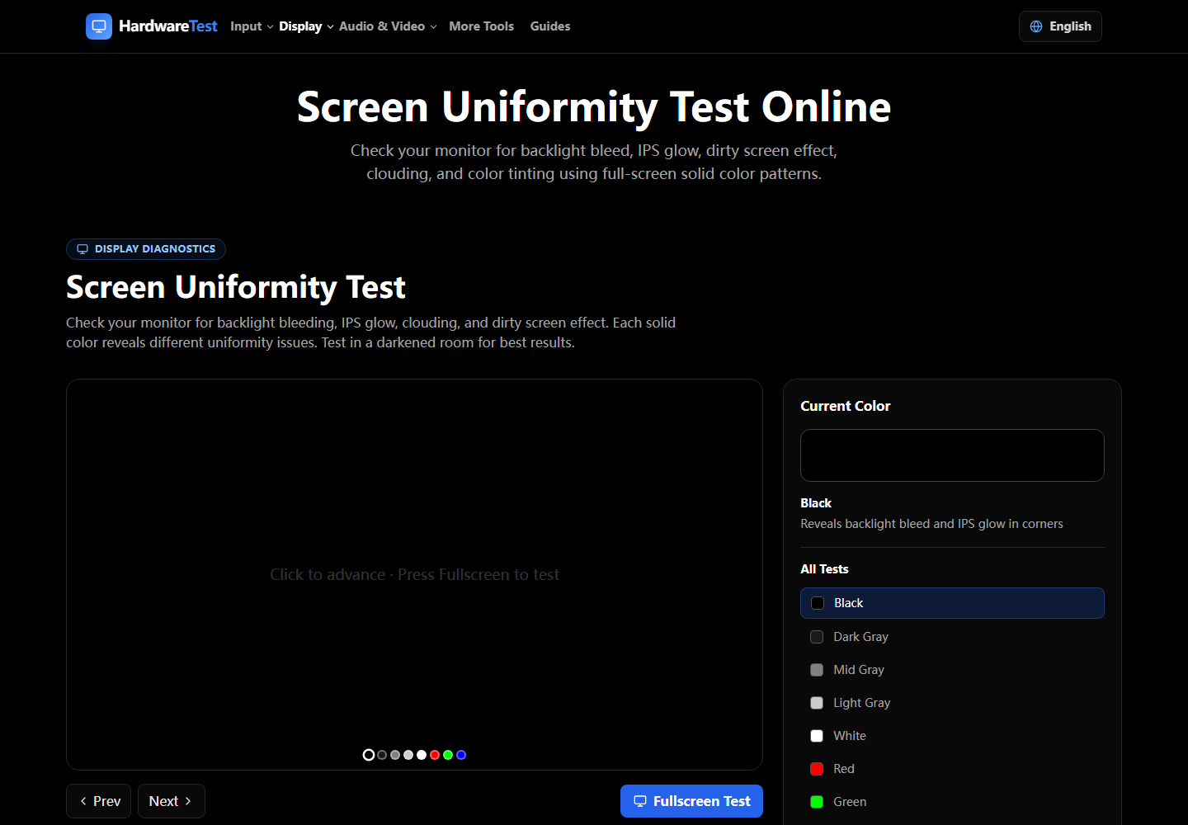Start the Fullscreen Test
This screenshot has height=825, width=1188.
point(691,801)
